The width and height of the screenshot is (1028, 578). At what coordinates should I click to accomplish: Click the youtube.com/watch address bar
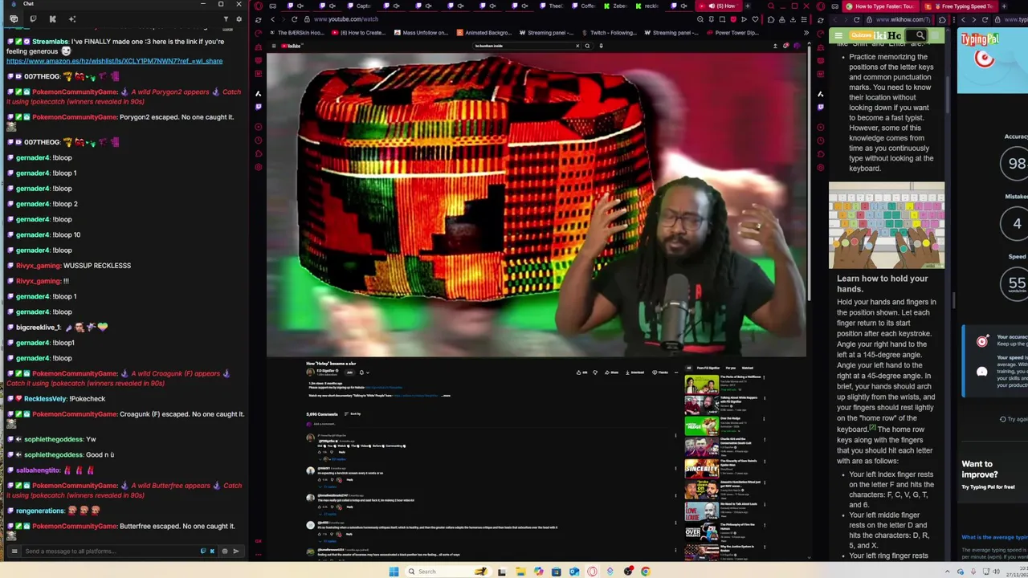(x=345, y=19)
